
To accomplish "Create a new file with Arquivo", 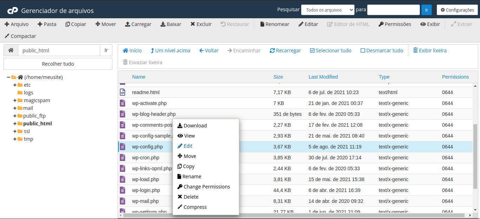I will tap(17, 24).
